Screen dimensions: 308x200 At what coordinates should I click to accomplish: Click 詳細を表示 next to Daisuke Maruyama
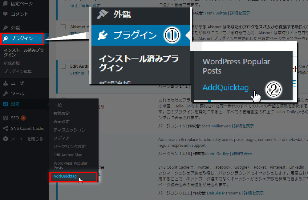point(254,193)
